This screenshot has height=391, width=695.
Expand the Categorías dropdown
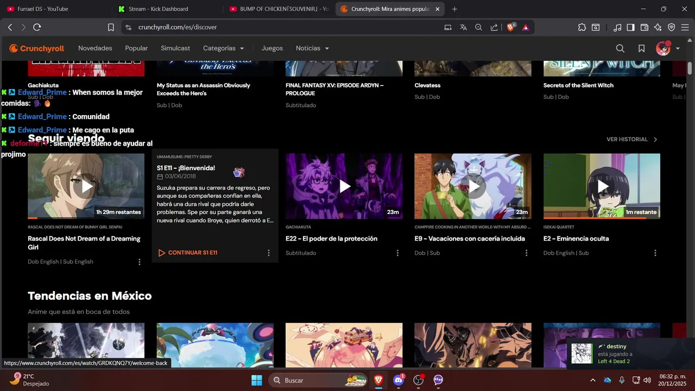224,48
